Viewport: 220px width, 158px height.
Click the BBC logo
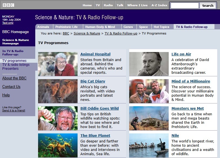(x=8, y=5)
